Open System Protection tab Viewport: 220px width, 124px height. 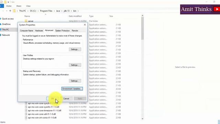(x=63, y=31)
